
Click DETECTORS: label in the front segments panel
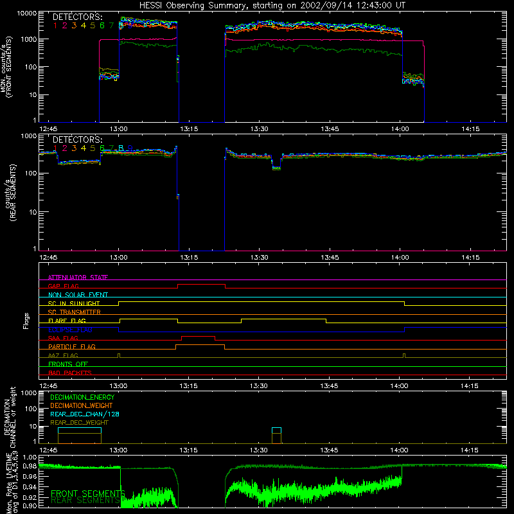[77, 17]
